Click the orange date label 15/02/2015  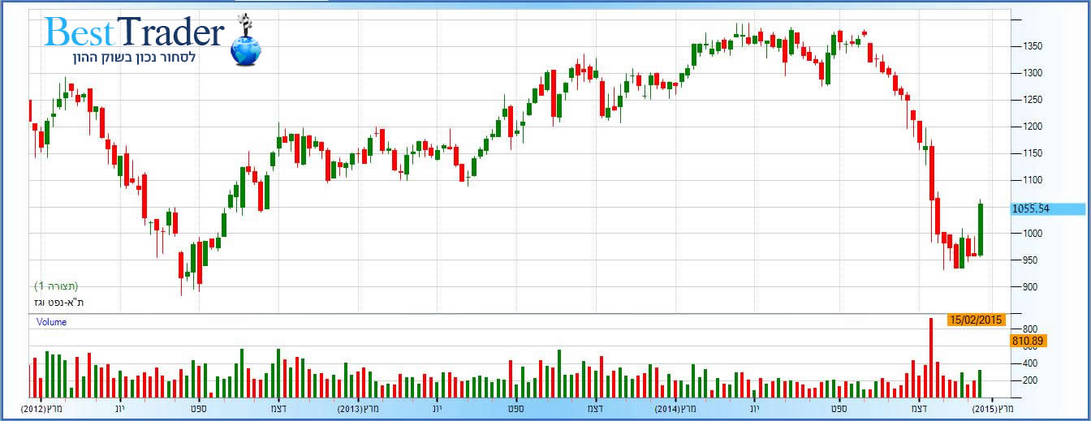pyautogui.click(x=977, y=319)
